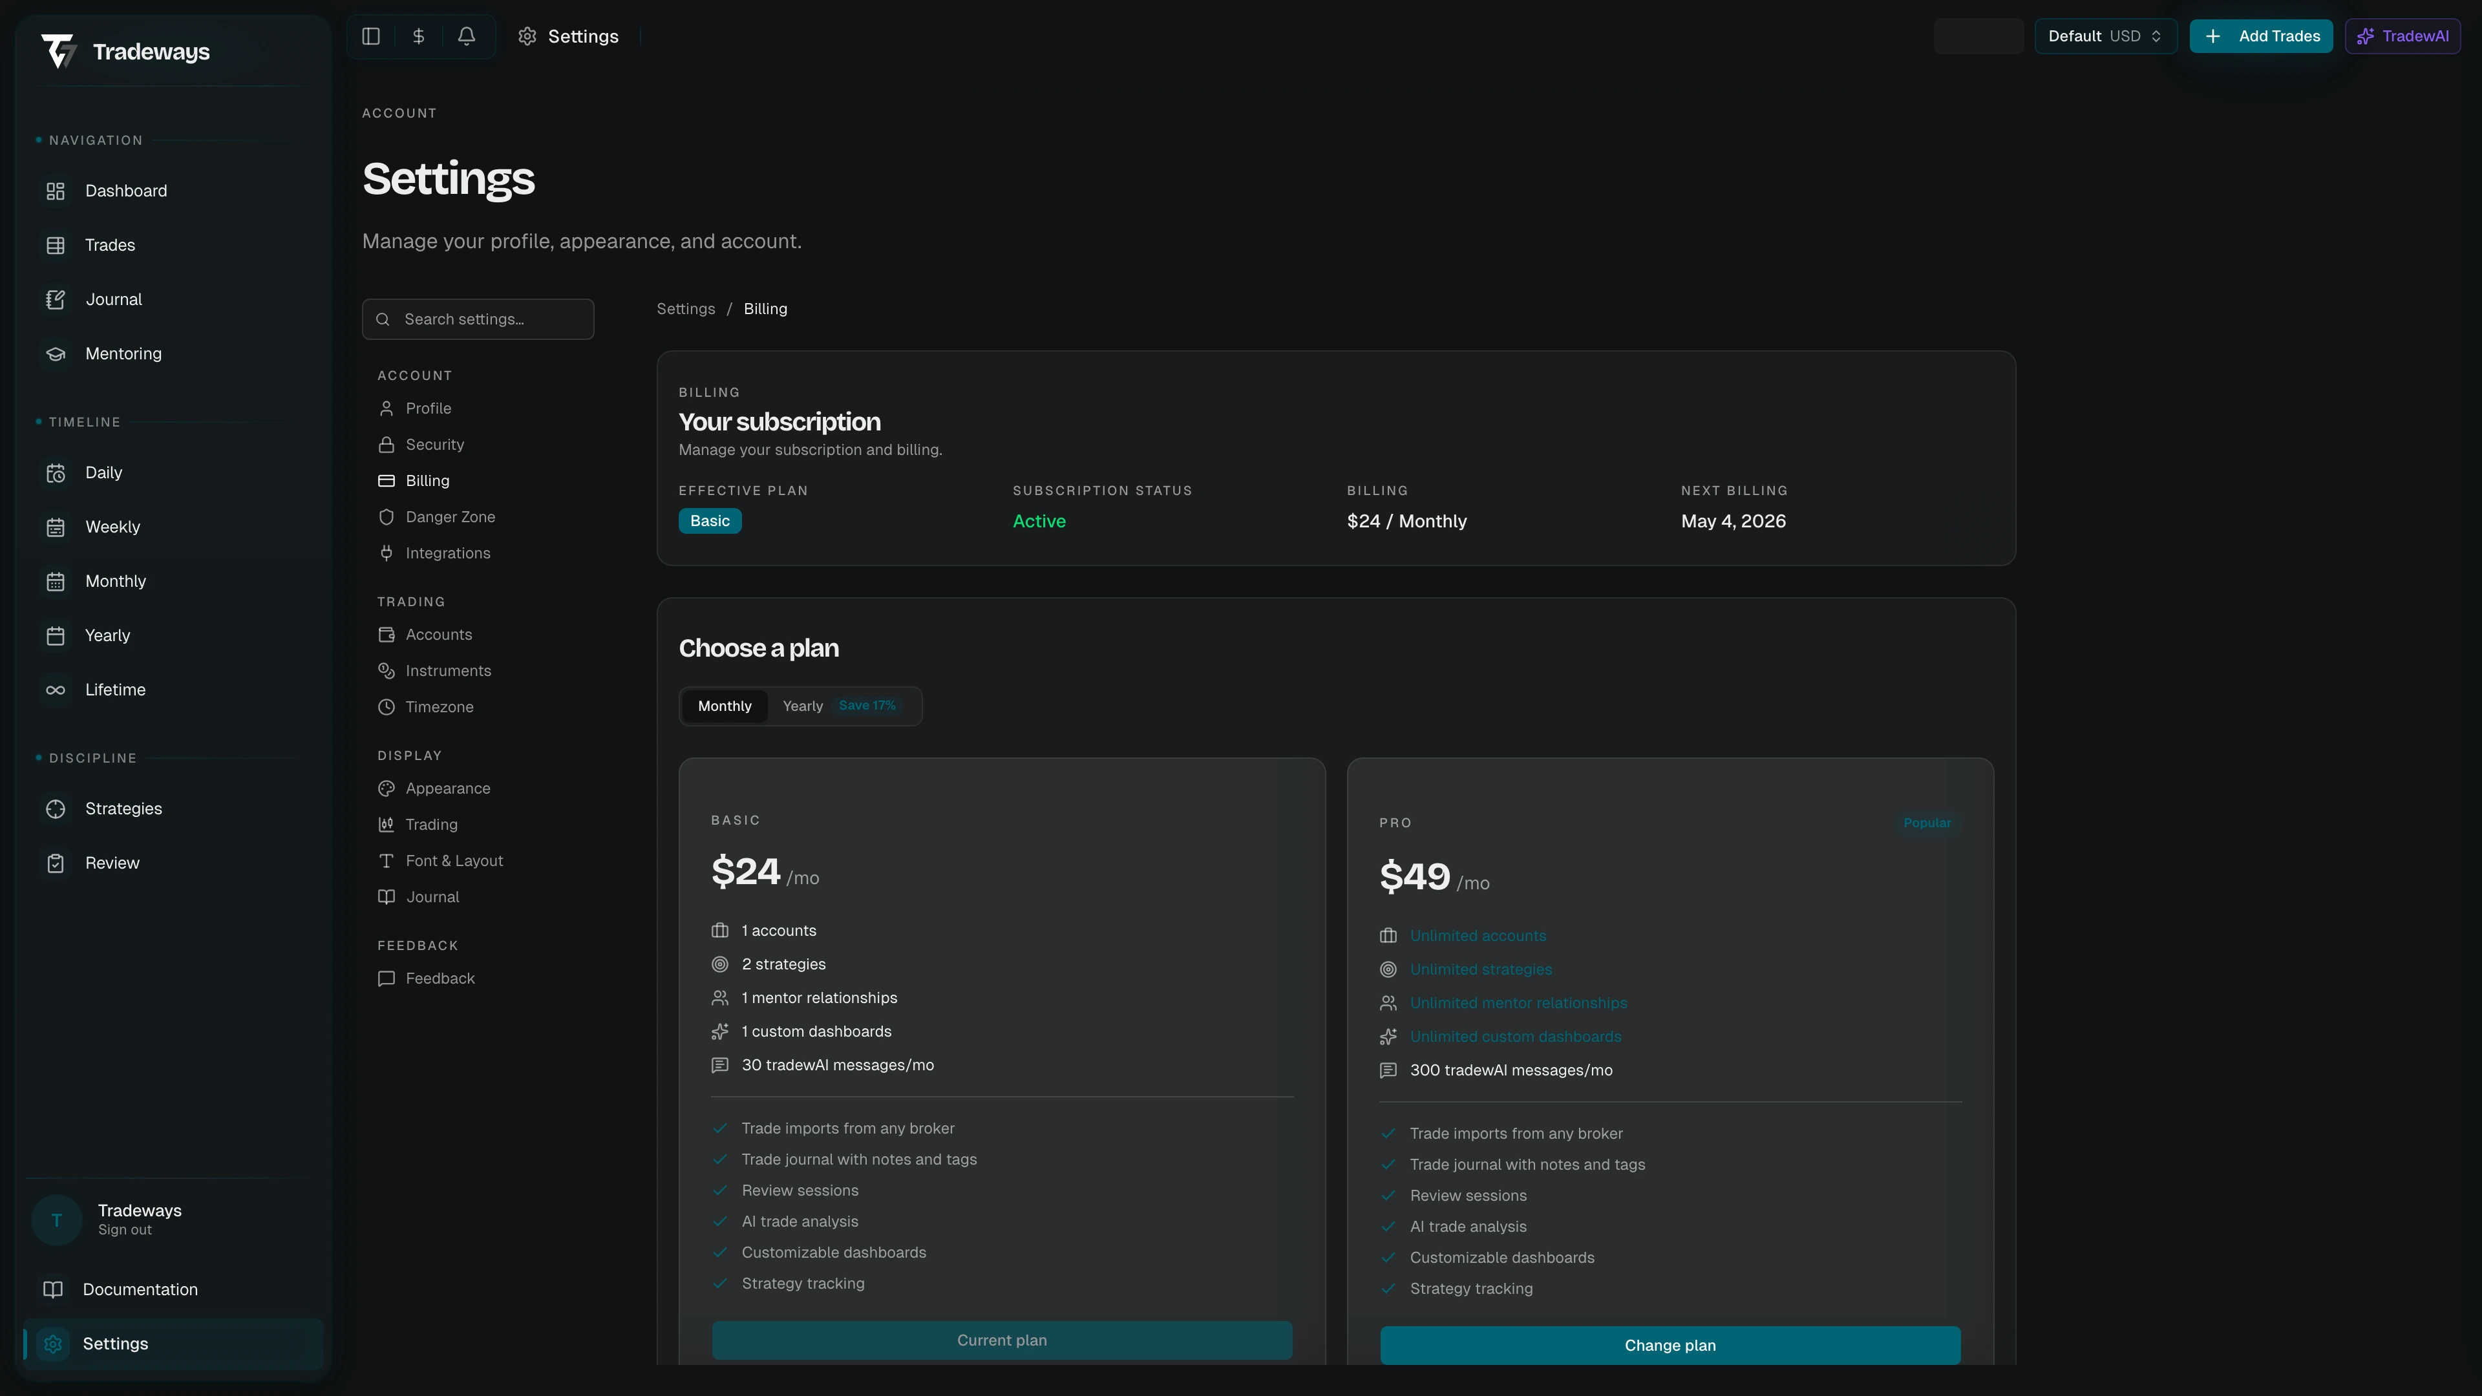This screenshot has width=2482, height=1396.
Task: Click the Strategies target icon
Action: [x=55, y=809]
